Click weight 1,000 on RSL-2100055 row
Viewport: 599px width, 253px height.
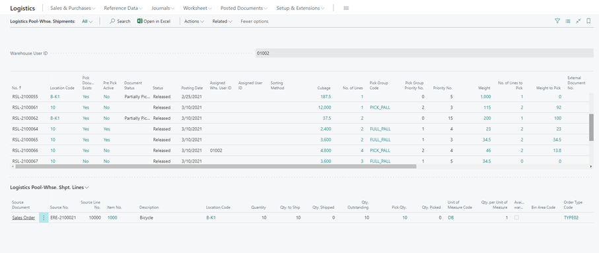[485, 97]
